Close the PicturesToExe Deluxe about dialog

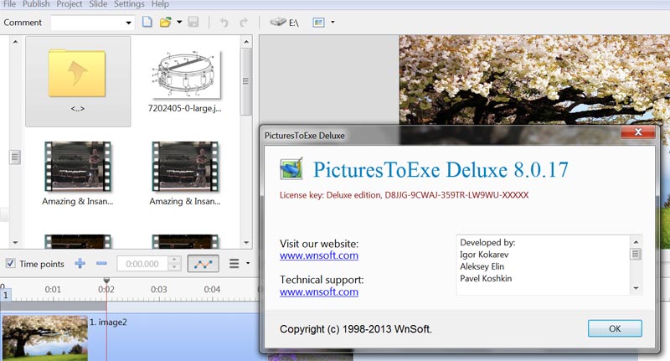point(638,132)
